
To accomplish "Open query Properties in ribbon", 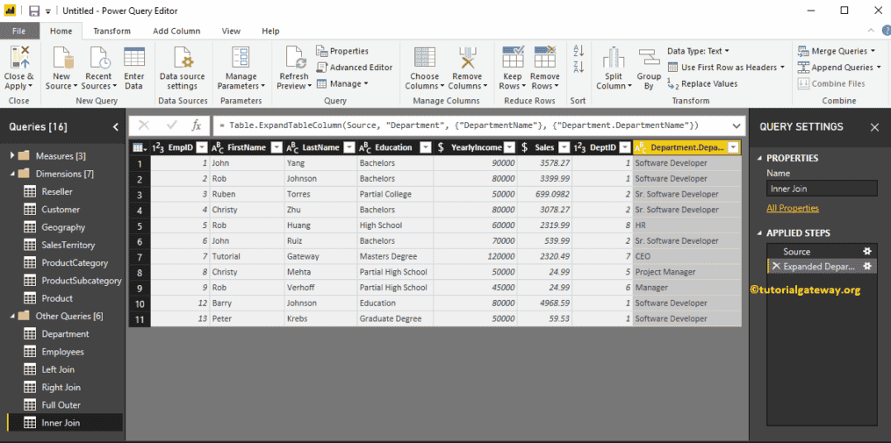I will coord(342,51).
